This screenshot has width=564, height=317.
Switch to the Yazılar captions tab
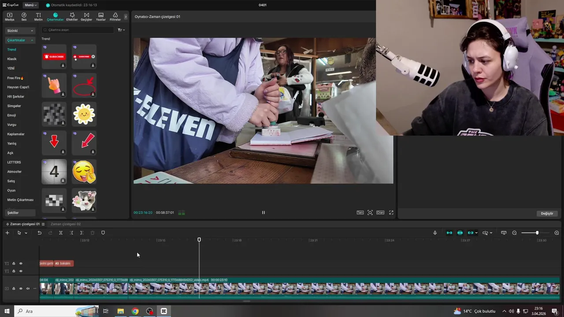pyautogui.click(x=101, y=17)
